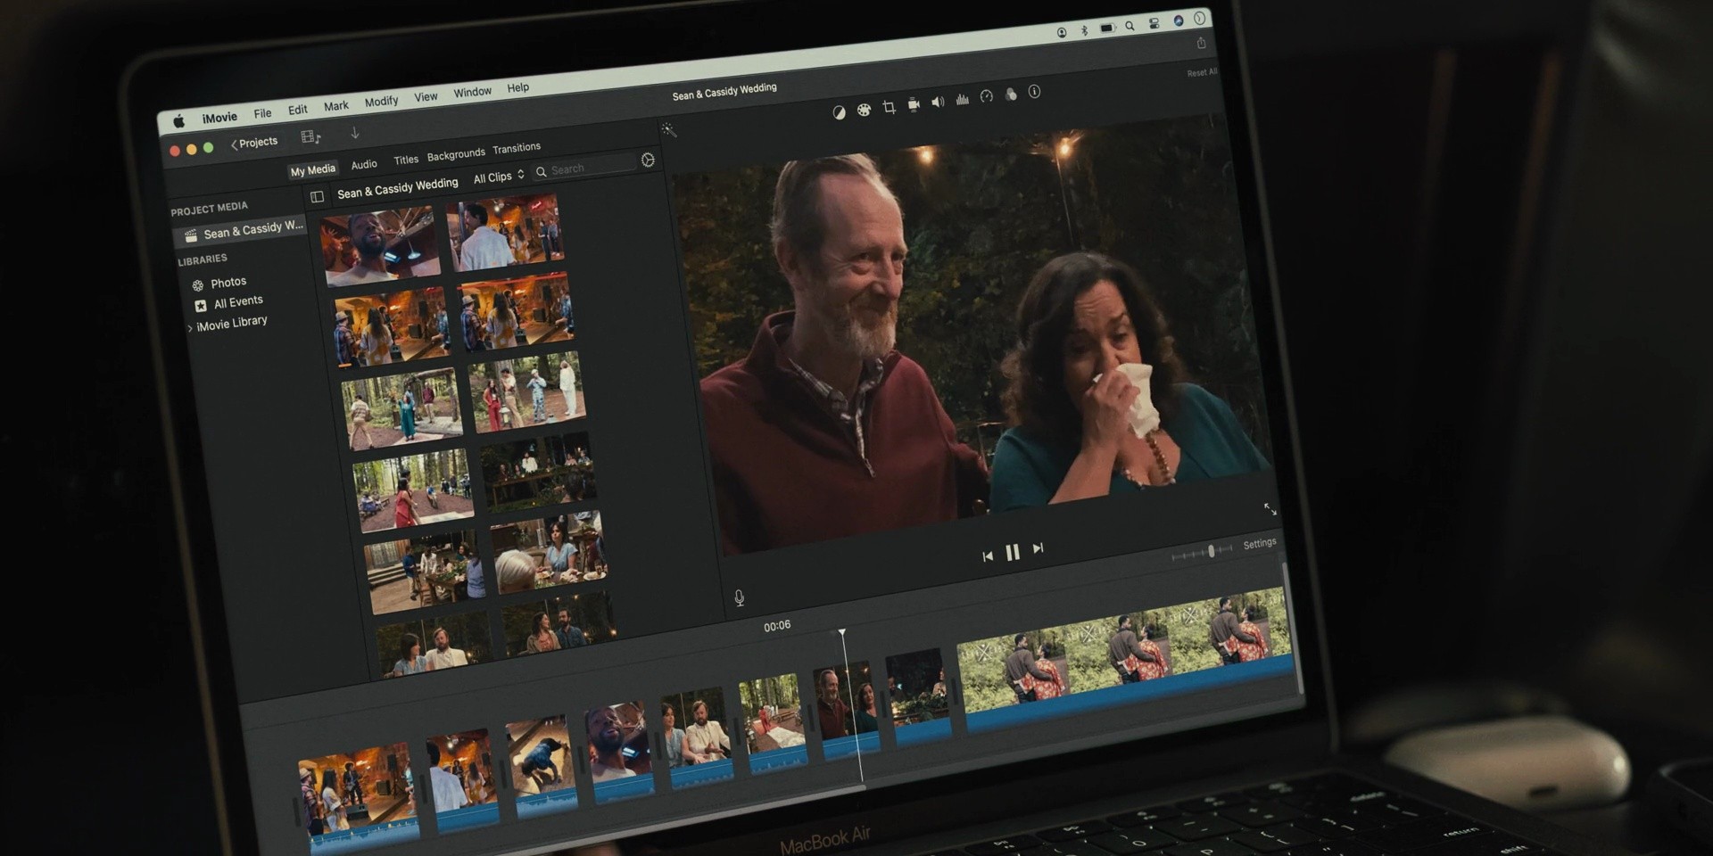This screenshot has height=856, width=1713.
Task: Open the View menu
Action: pos(426,96)
